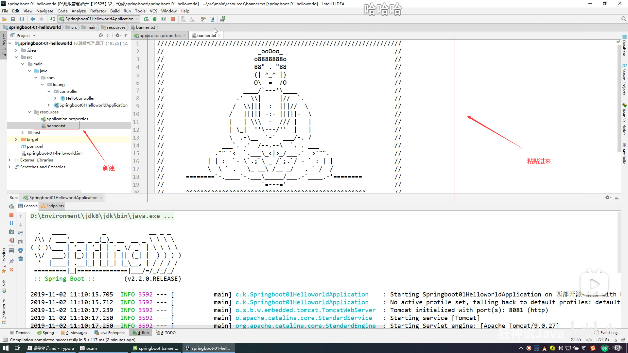
Task: Expand the target folder in tree
Action: [x=16, y=140]
